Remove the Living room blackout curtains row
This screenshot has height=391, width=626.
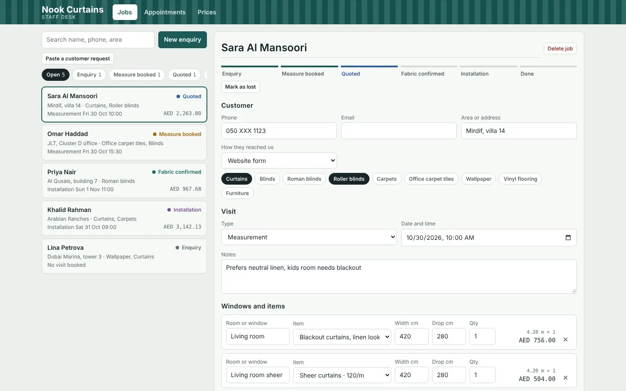click(x=566, y=340)
